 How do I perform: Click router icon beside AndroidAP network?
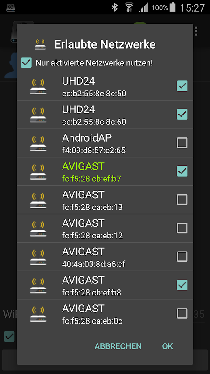point(38,143)
